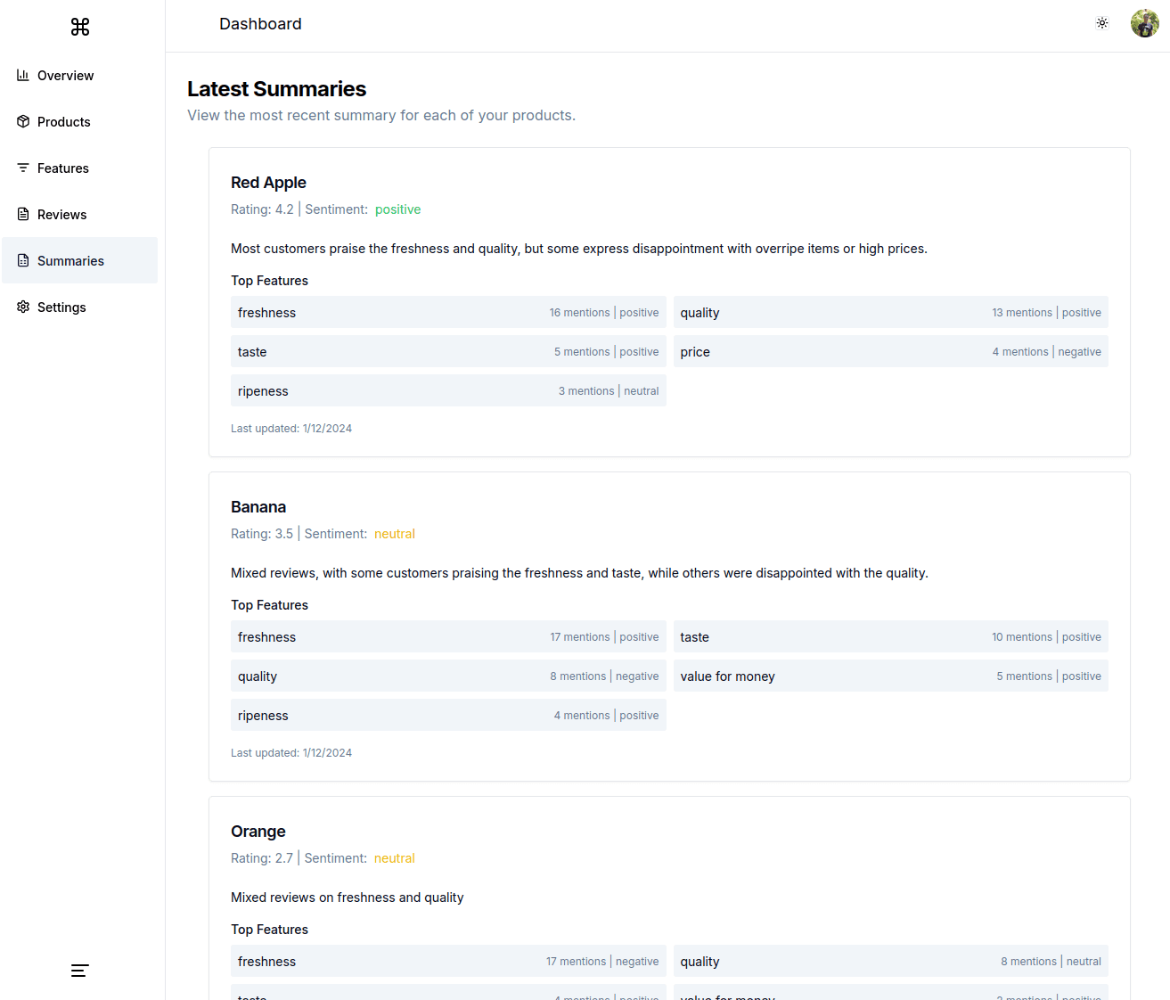Click Red Apple's ripeness neutral row
Image resolution: width=1170 pixels, height=1000 pixels.
click(x=448, y=390)
